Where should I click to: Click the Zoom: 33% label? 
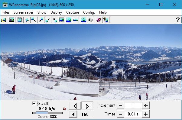[47, 116]
